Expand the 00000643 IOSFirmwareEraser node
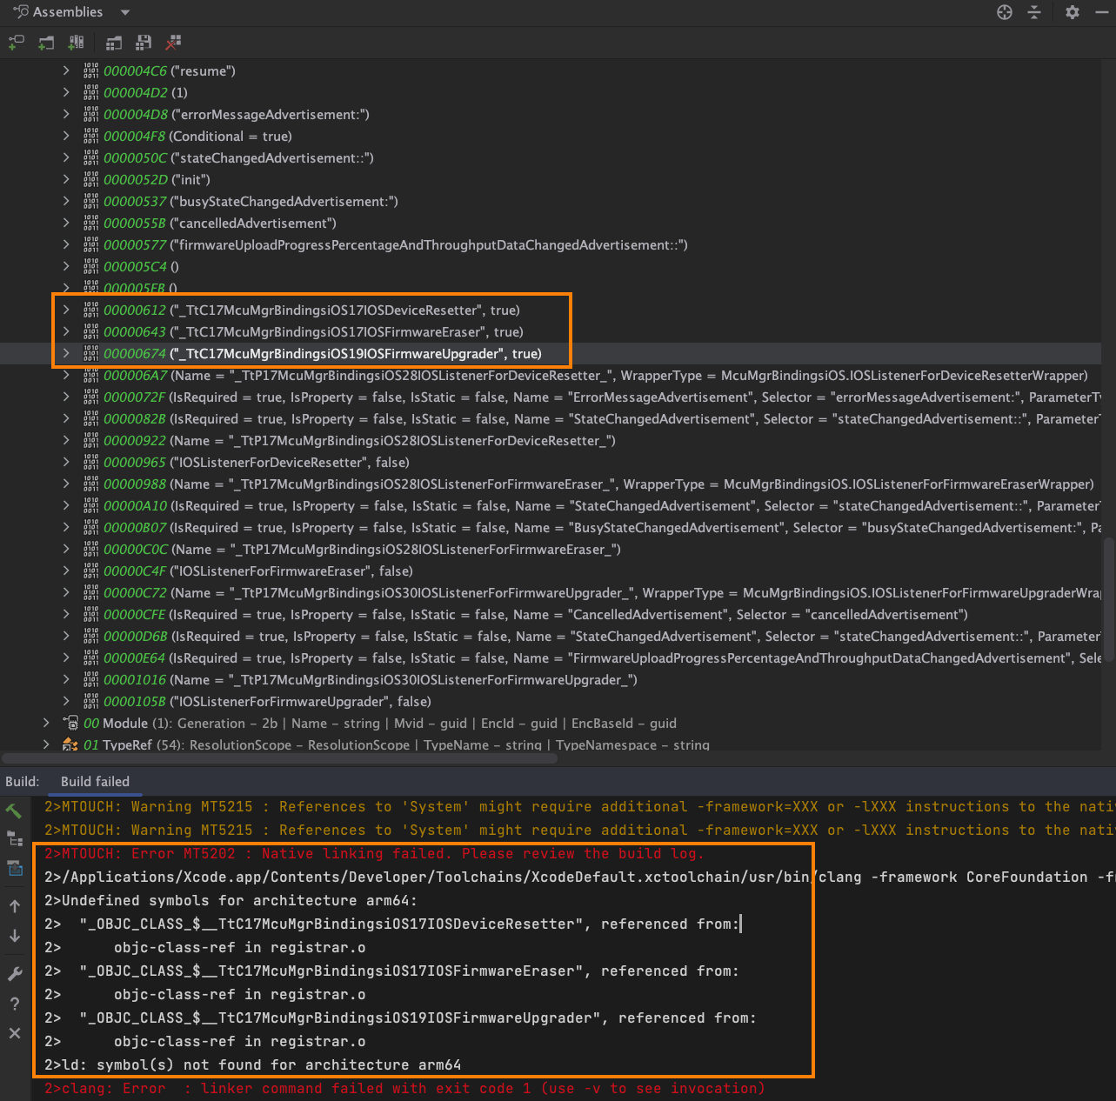1116x1101 pixels. (66, 331)
